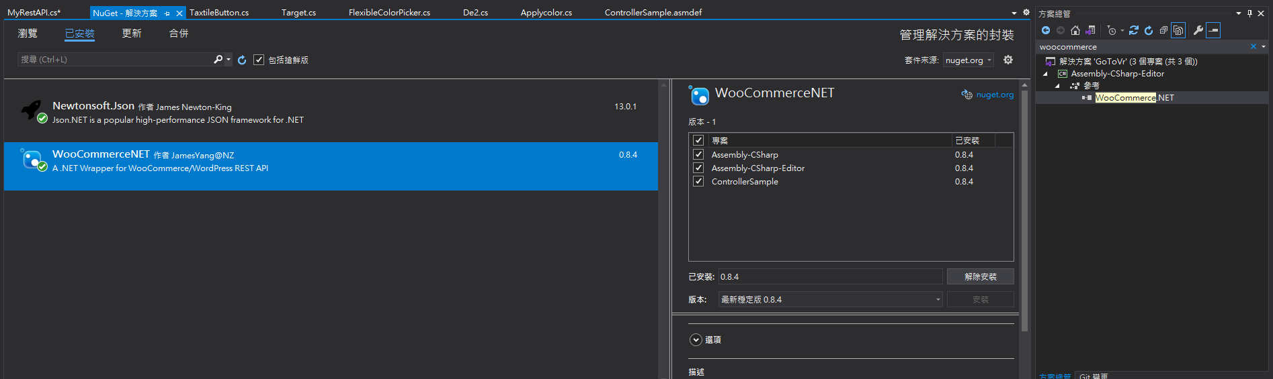Screen dimensions: 1273x379
Task: Click the disabled Forward arrow in Solution Explorer
Action: click(x=1061, y=30)
